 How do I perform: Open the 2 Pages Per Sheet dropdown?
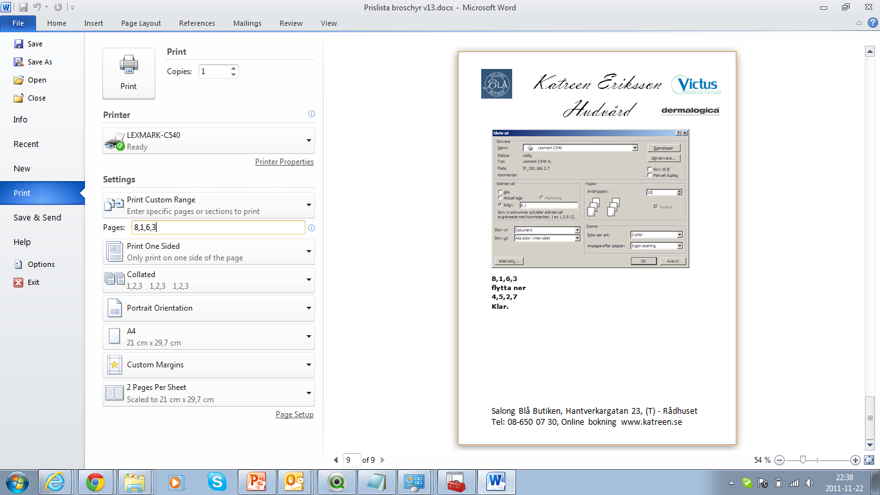coord(209,393)
